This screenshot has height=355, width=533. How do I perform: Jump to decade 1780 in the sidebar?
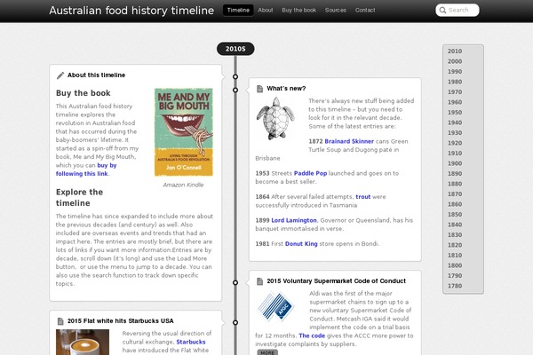(455, 286)
